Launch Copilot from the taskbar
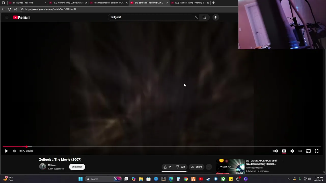The image size is (326, 183). pyautogui.click(x=134, y=179)
